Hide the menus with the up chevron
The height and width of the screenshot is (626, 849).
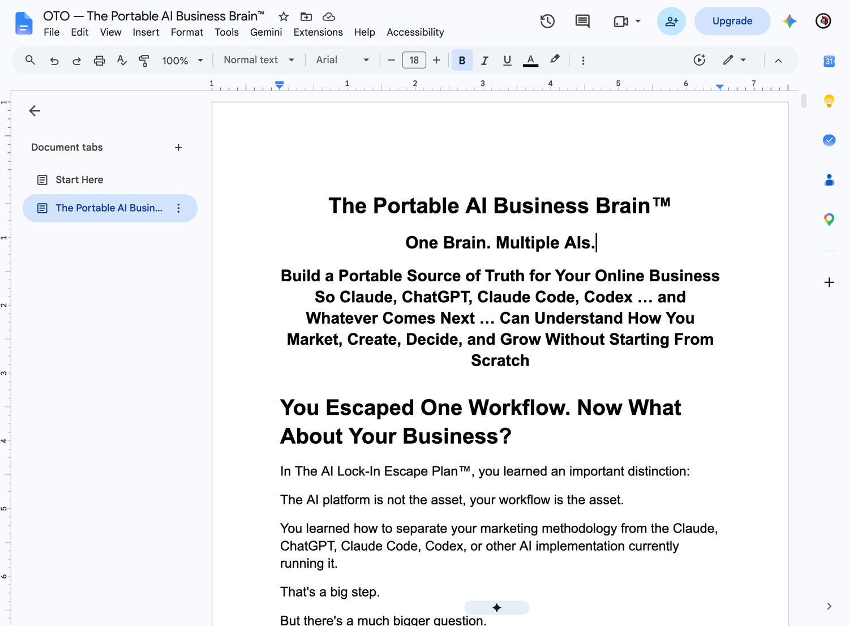(778, 61)
